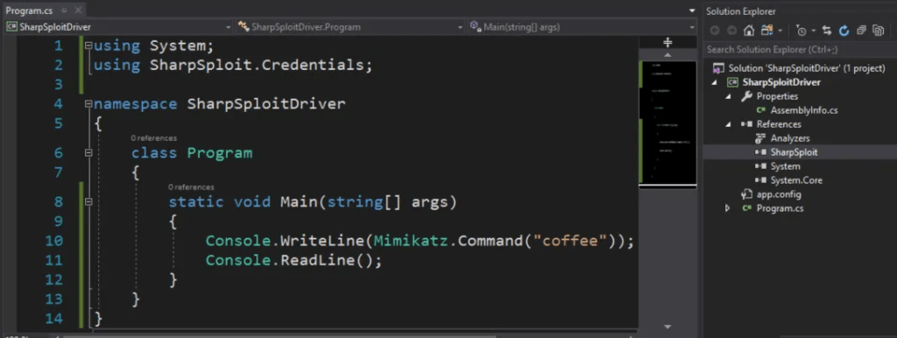897x338 pixels.
Task: Click the C# icon beside AssemblyInfo.cs
Action: click(x=760, y=110)
